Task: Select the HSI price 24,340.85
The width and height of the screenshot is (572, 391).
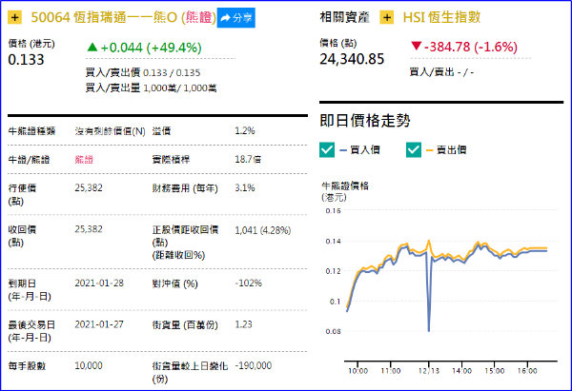Action: click(352, 59)
